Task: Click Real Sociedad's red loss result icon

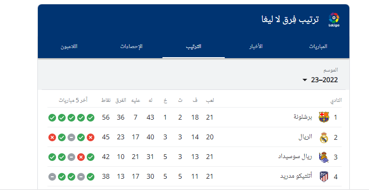Action: point(81,157)
